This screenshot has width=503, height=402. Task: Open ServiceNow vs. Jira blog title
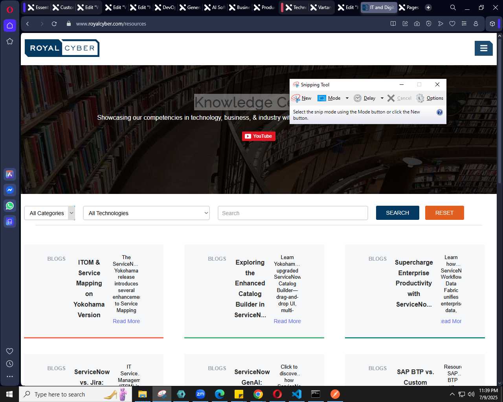coord(92,377)
